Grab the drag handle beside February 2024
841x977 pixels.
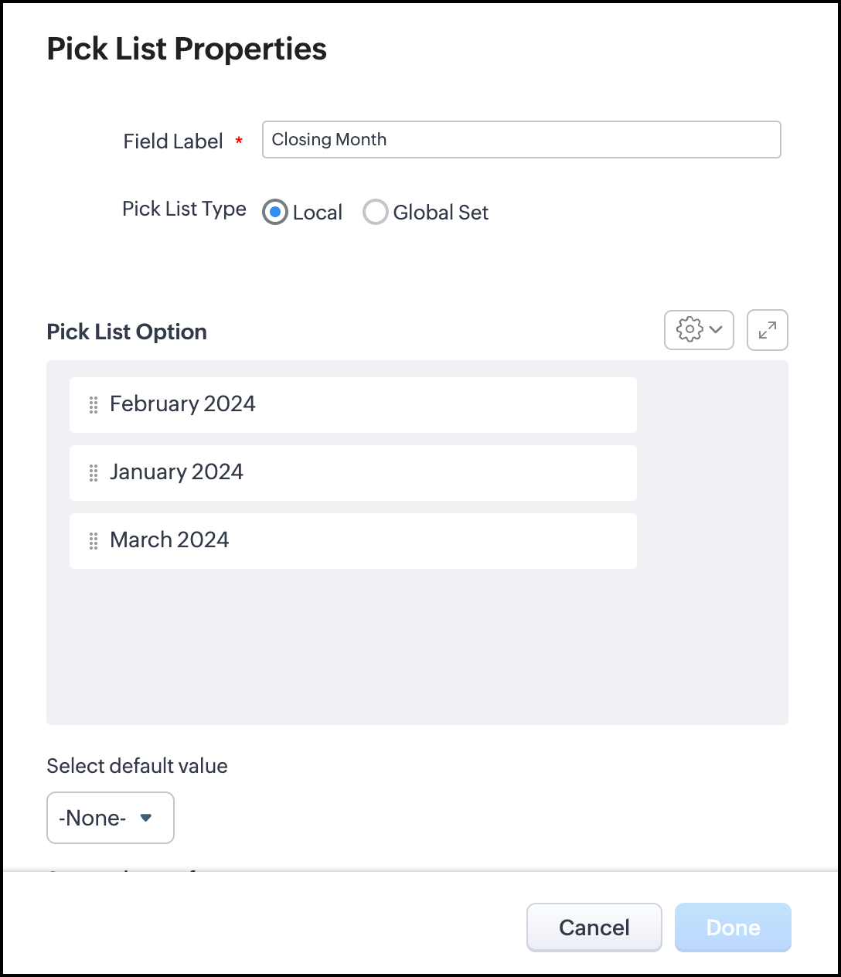(94, 405)
